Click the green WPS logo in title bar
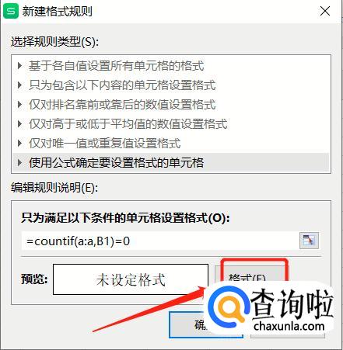This screenshot has height=350, width=343. [x=11, y=11]
